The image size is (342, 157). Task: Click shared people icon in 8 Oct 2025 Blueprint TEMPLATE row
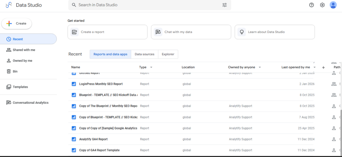pos(334,95)
